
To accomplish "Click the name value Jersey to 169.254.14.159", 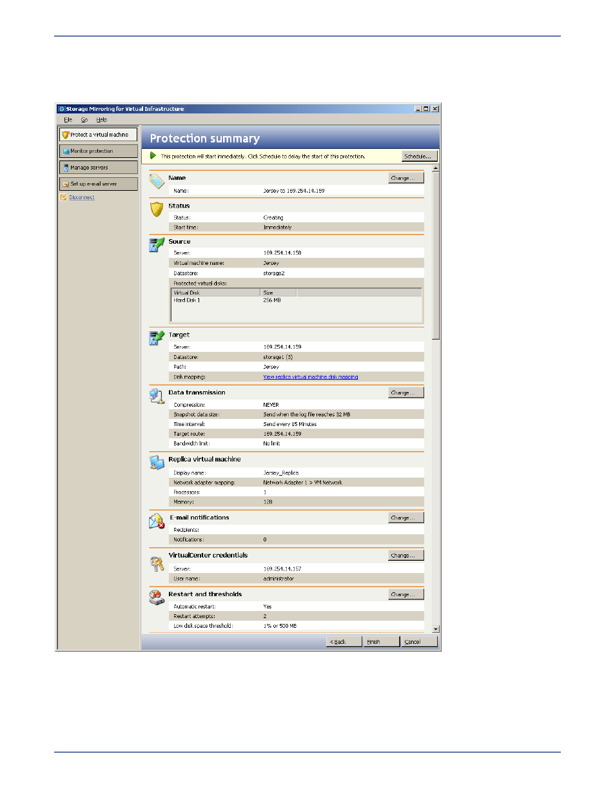I will point(294,191).
